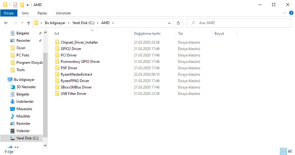Expand the chevron after Yerel Disk (C:) breadcrumb
Screen dimensions: 295x155
tap(98, 23)
